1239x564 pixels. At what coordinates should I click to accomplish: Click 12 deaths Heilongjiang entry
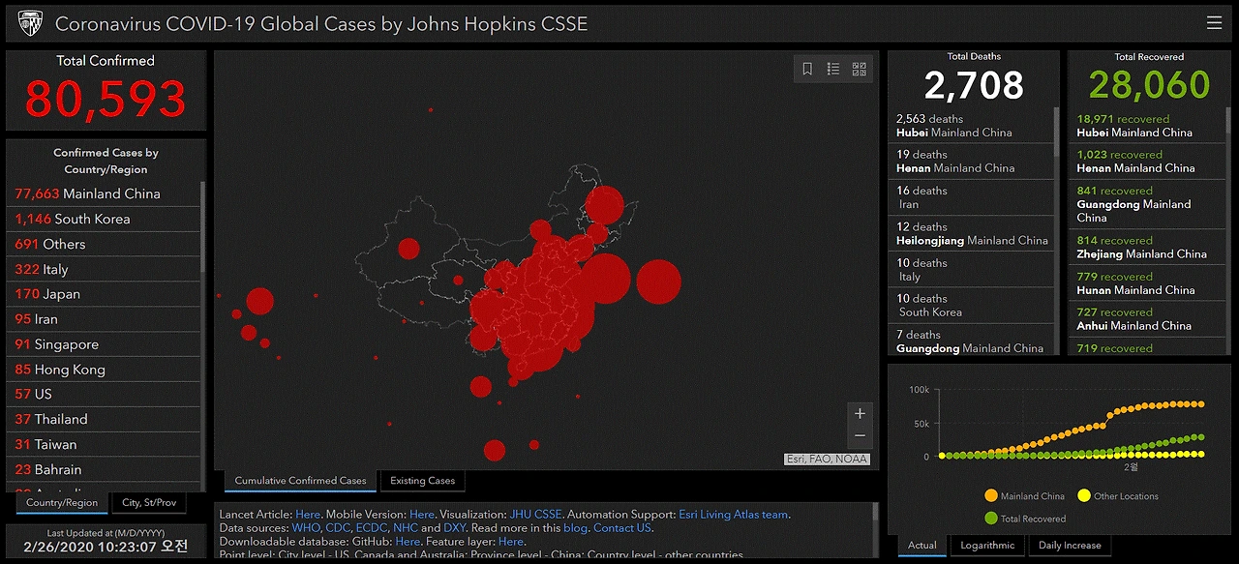click(x=971, y=233)
